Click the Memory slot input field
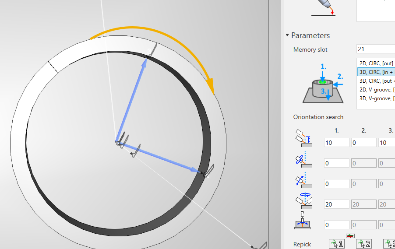The image size is (395, 249). pos(376,49)
